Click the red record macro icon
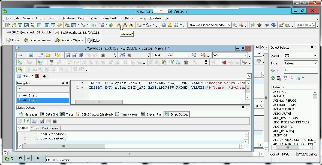322x165 pixels. tap(224, 62)
